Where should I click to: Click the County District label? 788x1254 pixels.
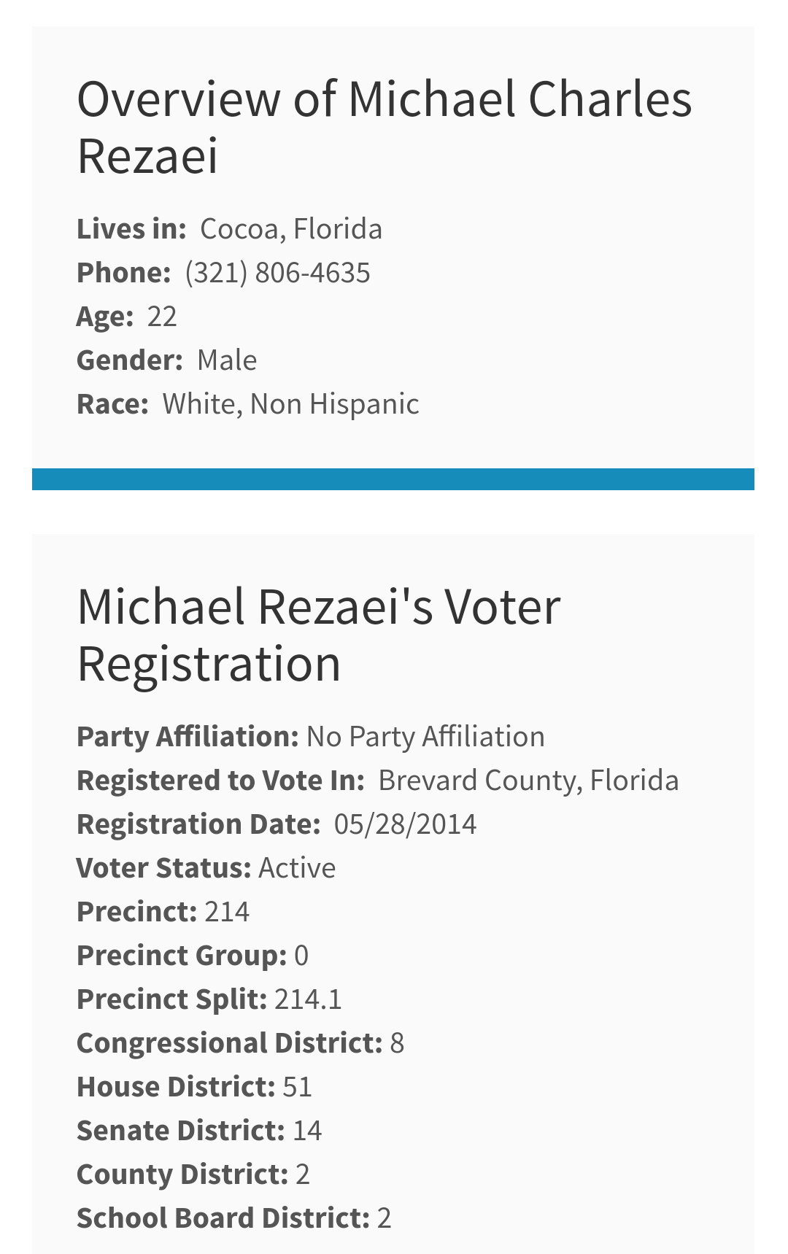click(182, 1174)
